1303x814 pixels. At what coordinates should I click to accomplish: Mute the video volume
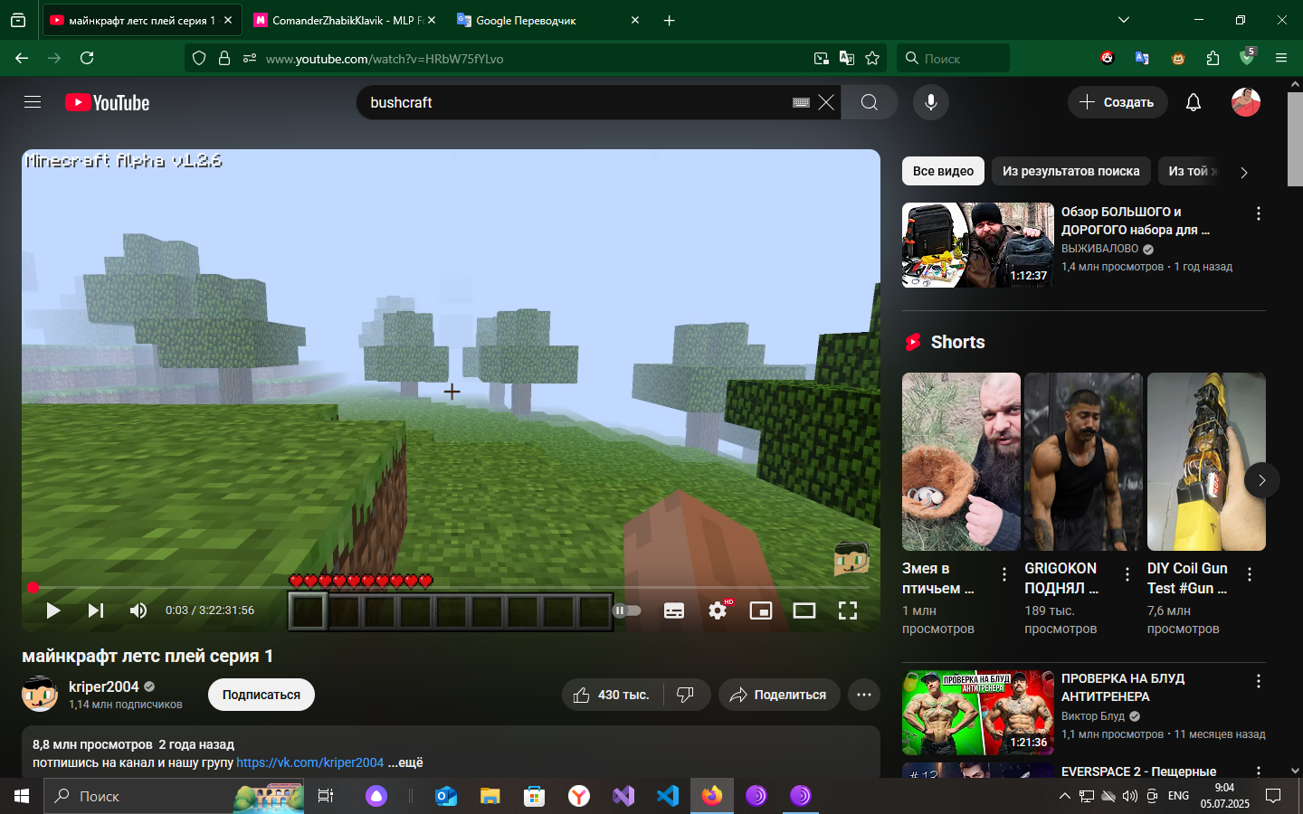click(138, 610)
